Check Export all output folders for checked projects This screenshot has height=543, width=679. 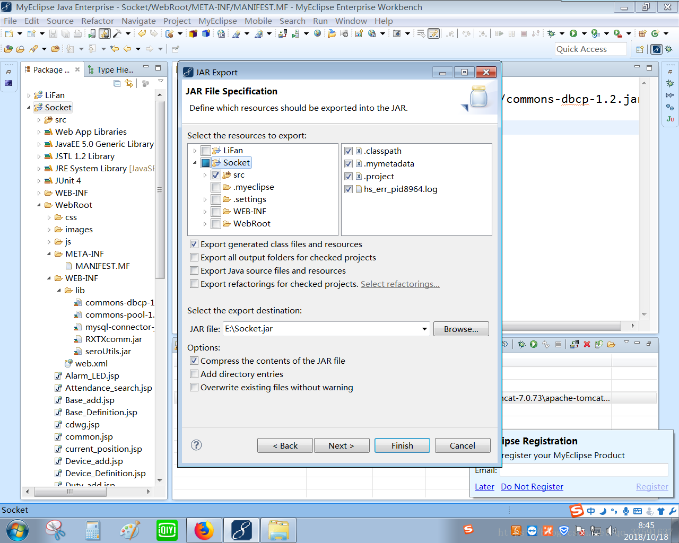194,258
